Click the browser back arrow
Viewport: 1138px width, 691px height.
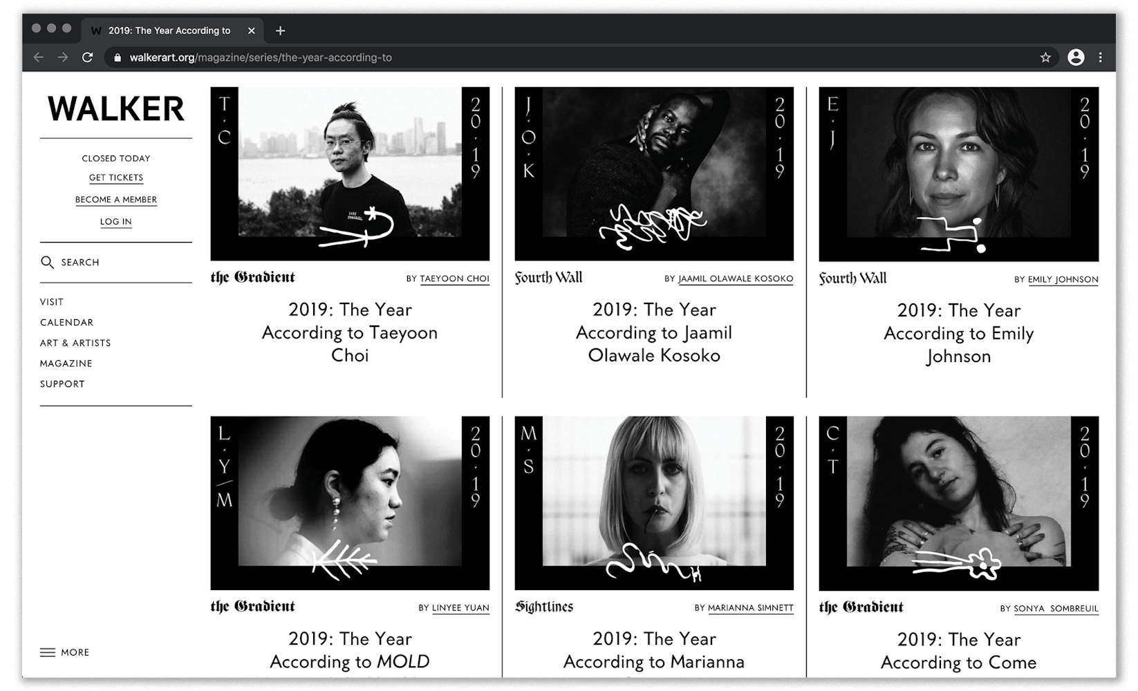(x=39, y=57)
